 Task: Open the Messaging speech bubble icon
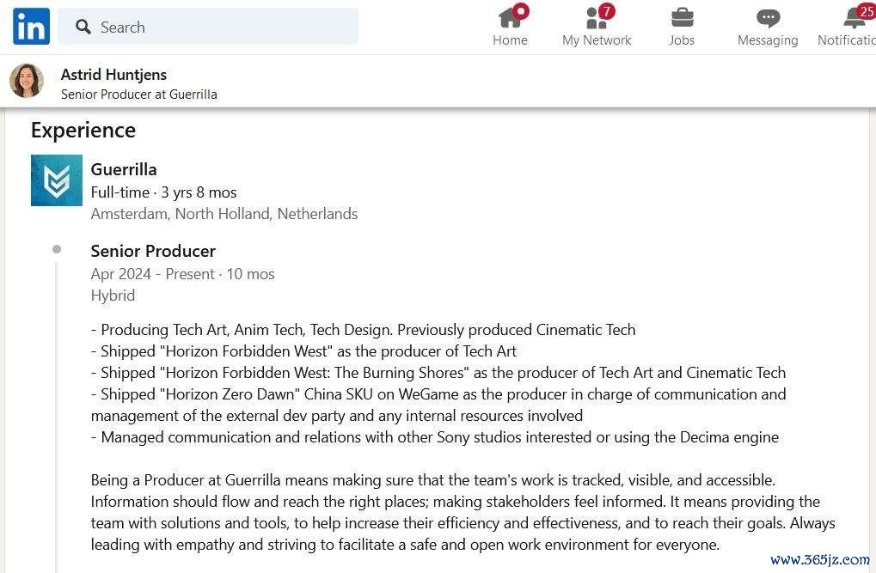pos(769,18)
